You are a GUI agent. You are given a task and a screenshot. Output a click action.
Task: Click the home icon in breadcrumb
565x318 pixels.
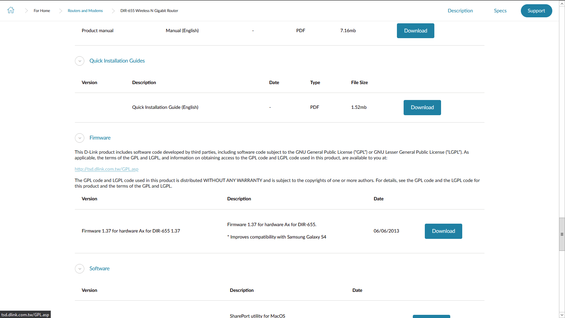point(11,10)
